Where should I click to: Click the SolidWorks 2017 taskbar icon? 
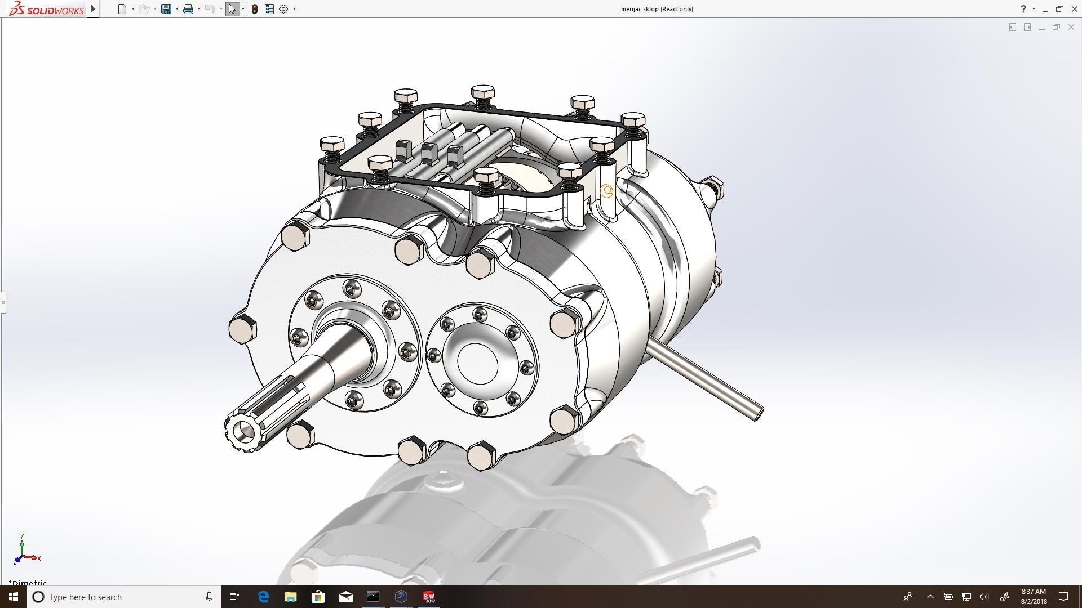pyautogui.click(x=429, y=597)
